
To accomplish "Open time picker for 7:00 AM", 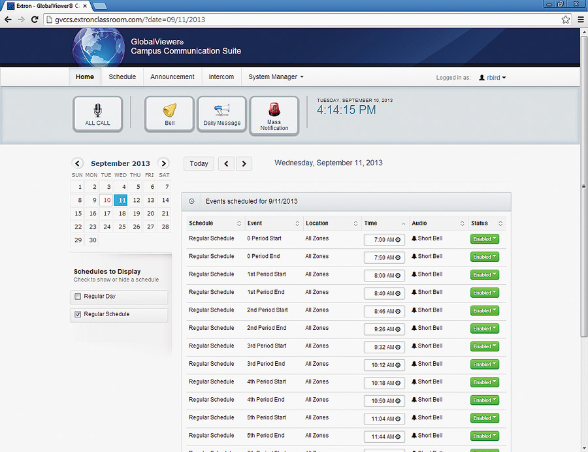I will point(398,240).
